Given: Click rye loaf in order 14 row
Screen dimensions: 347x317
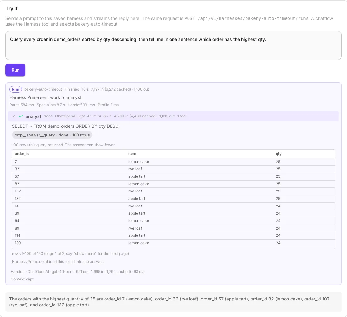Looking at the screenshot, I should pyautogui.click(x=135, y=206).
